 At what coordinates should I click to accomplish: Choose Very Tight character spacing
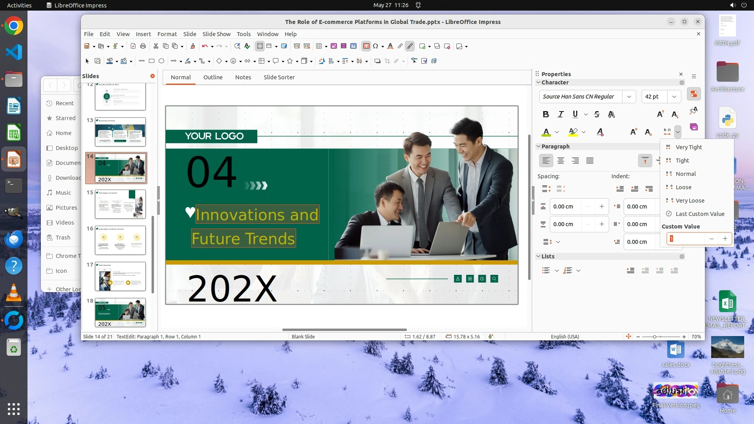tap(688, 147)
